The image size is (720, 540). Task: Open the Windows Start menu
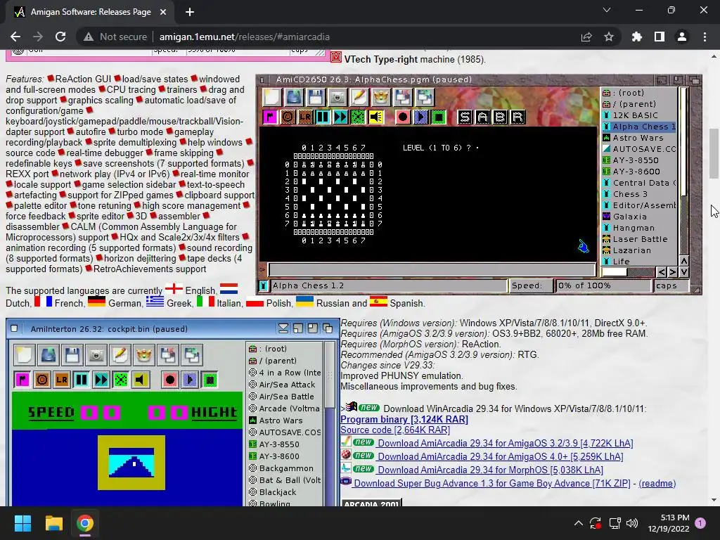(22, 523)
